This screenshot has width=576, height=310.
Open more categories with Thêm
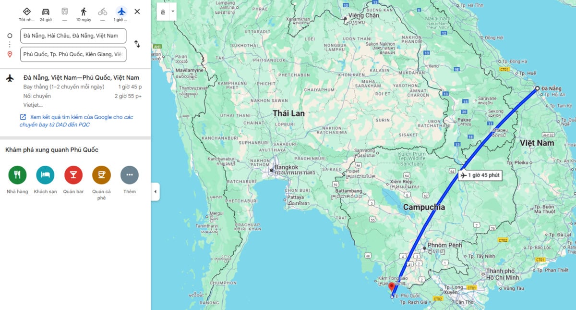(x=129, y=175)
